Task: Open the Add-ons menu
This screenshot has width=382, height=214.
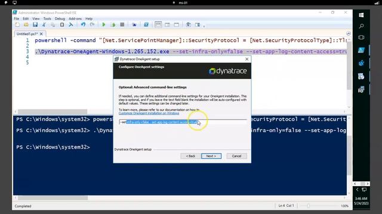Action: tap(75, 18)
